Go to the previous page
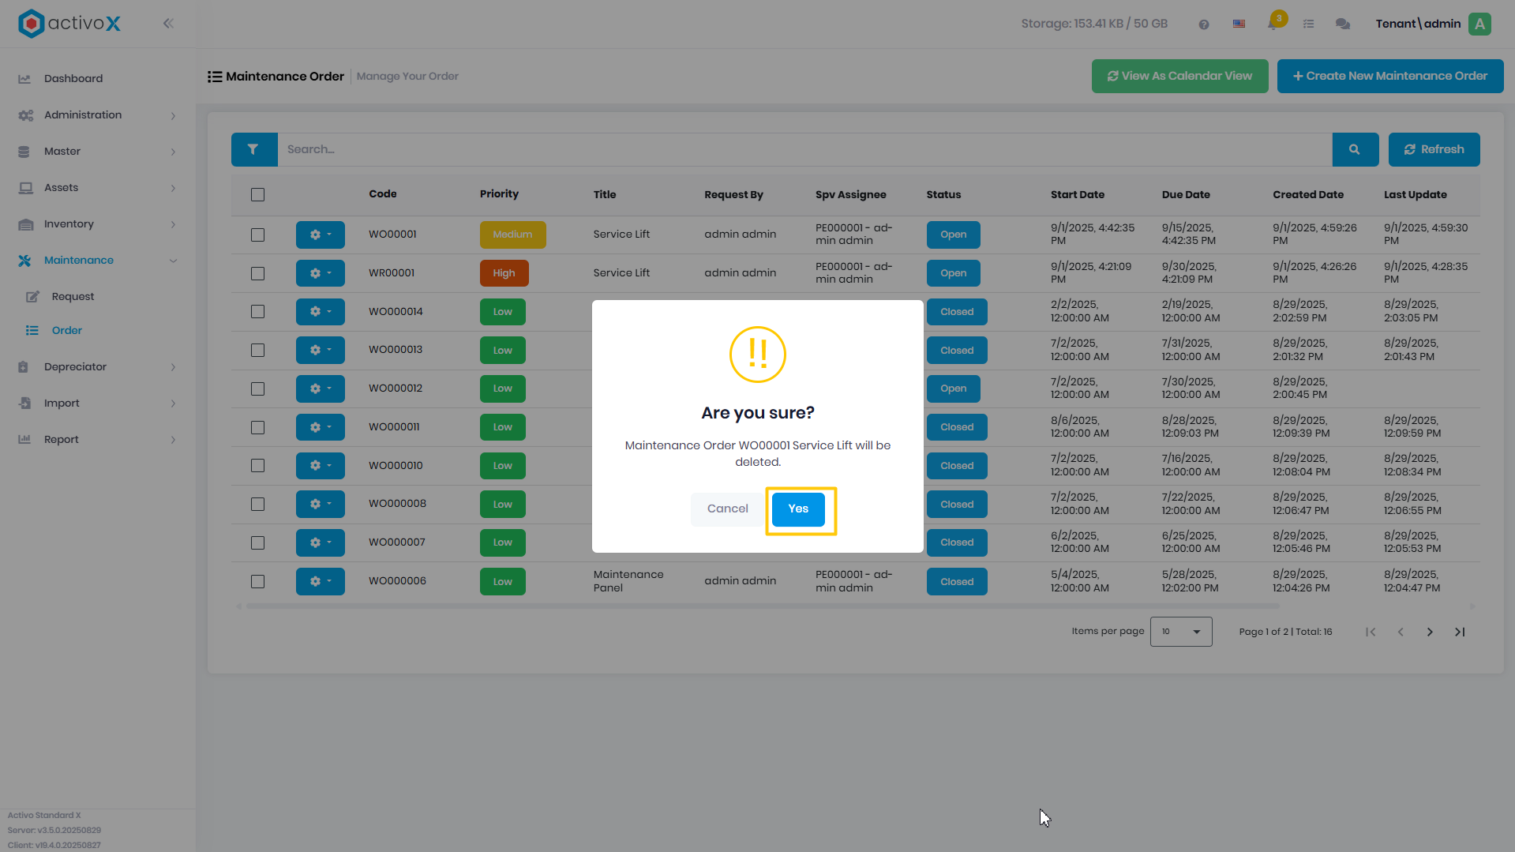1515x852 pixels. 1401,632
